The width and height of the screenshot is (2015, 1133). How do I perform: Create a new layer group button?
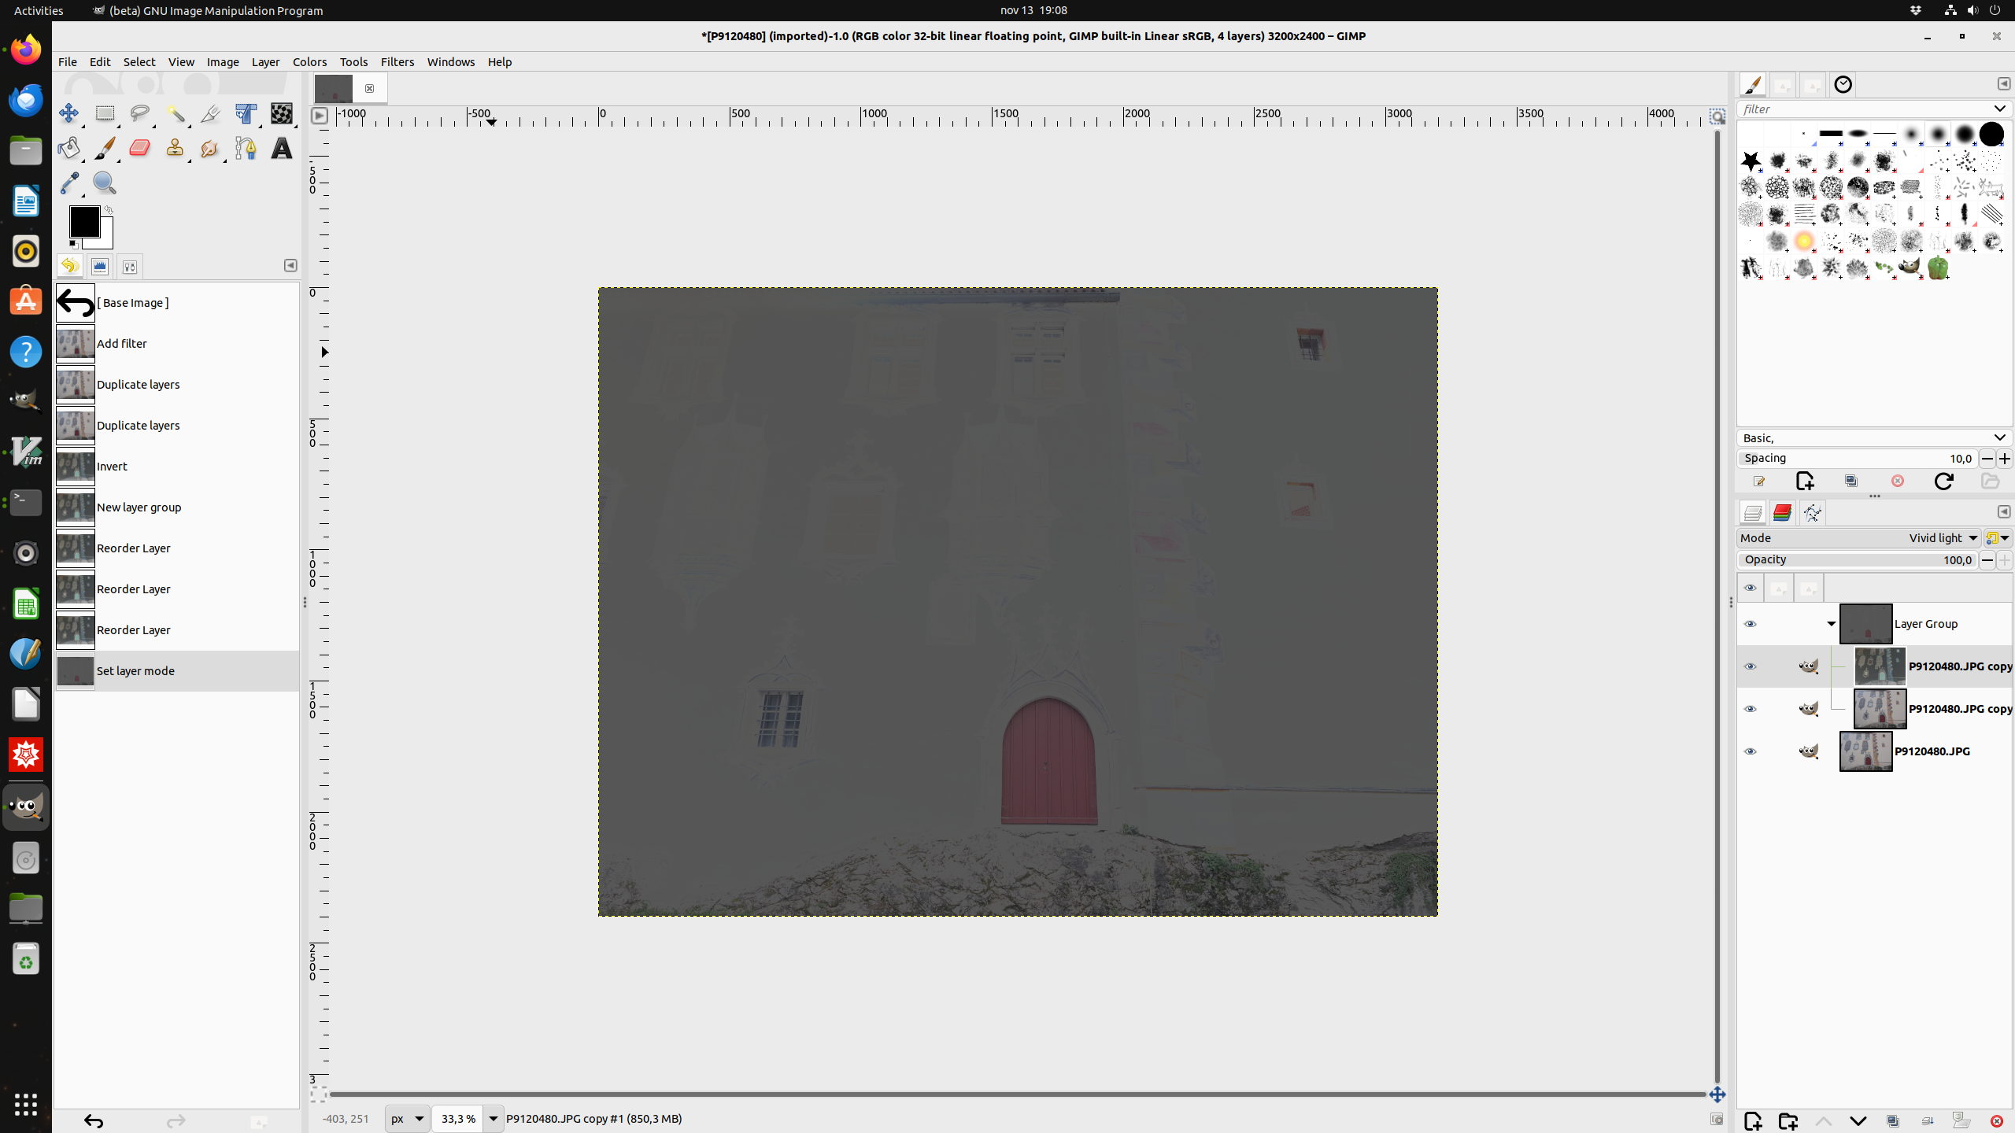pyautogui.click(x=1788, y=1121)
